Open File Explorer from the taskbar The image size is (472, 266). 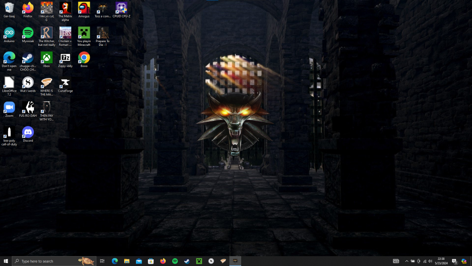126,261
